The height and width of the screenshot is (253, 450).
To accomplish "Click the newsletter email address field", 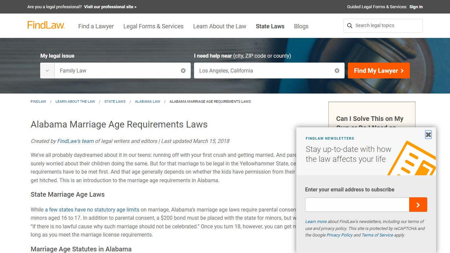I will coord(357,205).
